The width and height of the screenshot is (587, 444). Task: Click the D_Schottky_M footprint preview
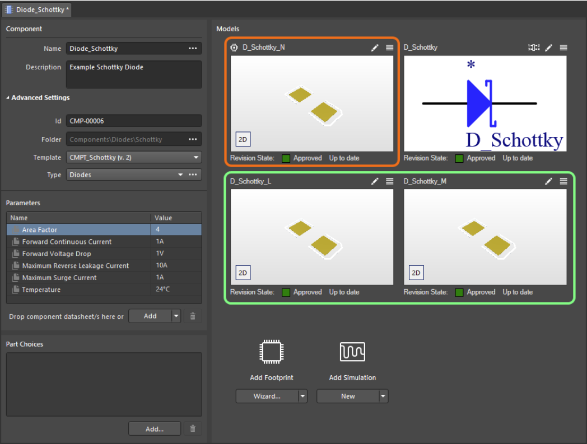485,237
